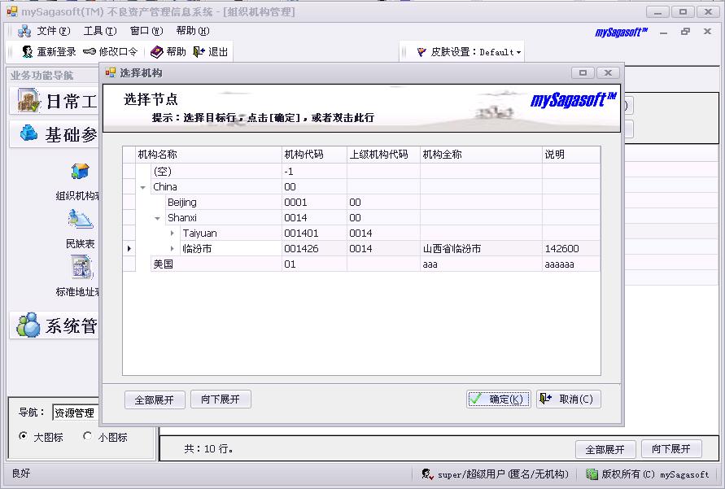This screenshot has width=725, height=489.
Task: Click the 导航 input field showing 资源管理
Action: [76, 413]
